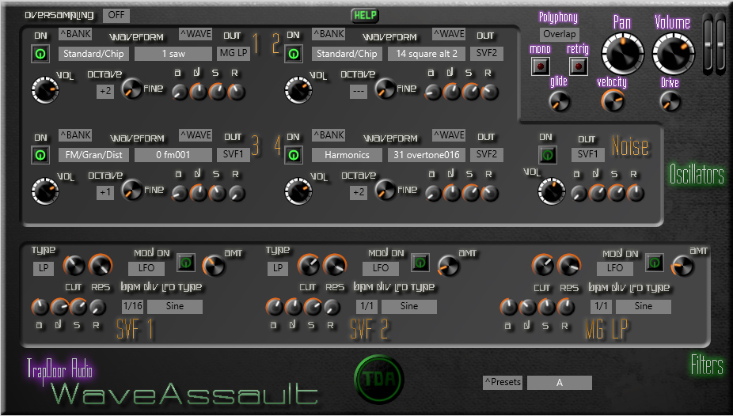Open oscillator 1 Standard/Chip bank selector
733x416 pixels.
[x=93, y=54]
